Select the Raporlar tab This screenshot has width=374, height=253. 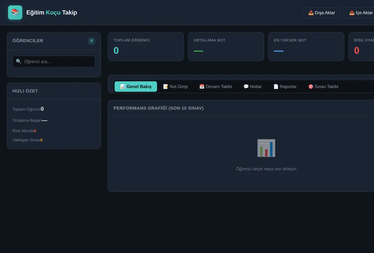pos(285,86)
